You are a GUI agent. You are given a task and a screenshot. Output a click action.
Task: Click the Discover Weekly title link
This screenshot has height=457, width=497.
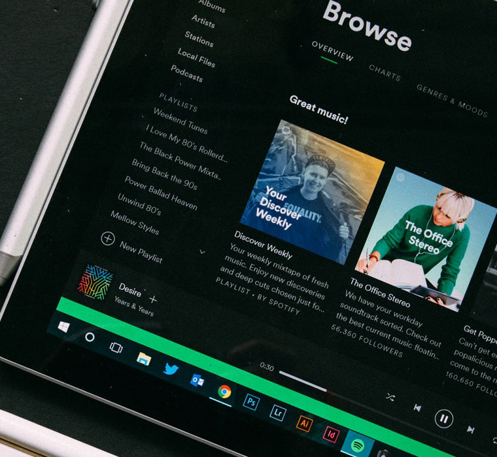click(263, 245)
